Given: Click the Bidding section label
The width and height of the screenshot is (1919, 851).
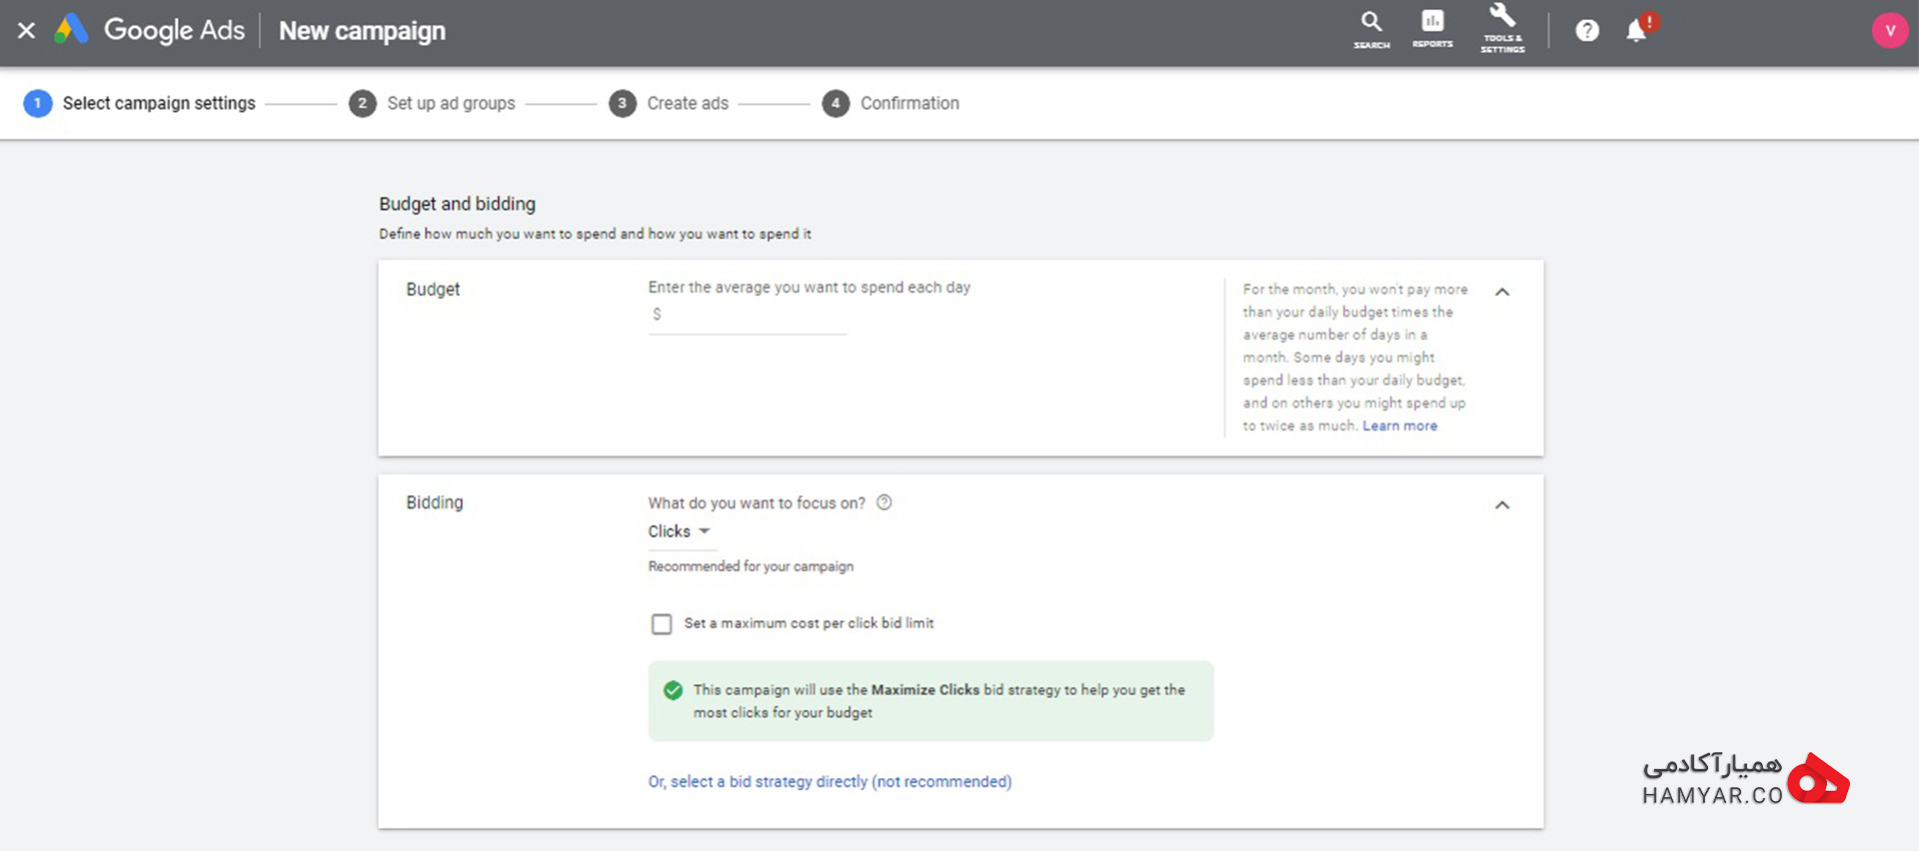Looking at the screenshot, I should (435, 502).
